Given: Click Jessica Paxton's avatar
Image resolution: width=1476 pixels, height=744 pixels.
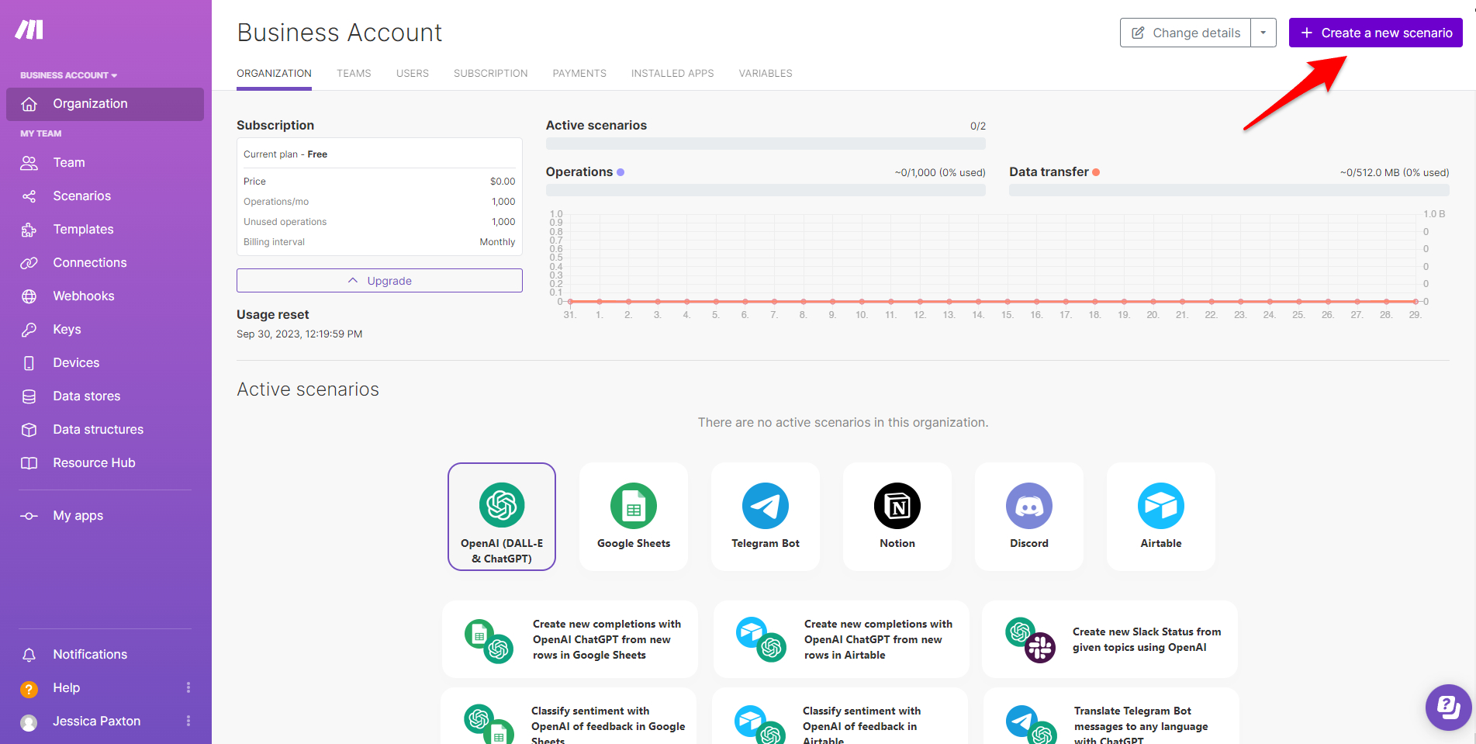Looking at the screenshot, I should point(29,722).
